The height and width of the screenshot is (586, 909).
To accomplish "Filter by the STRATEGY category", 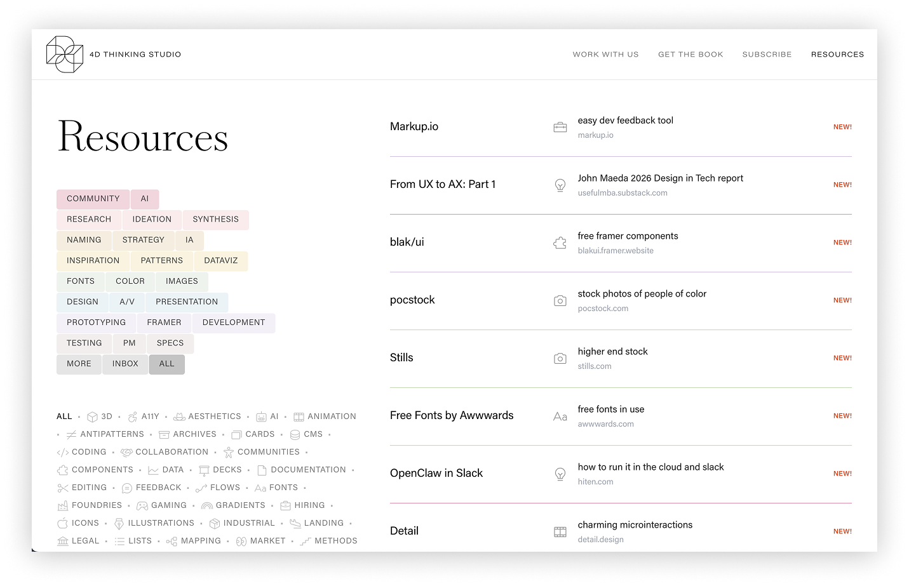I will [x=144, y=240].
